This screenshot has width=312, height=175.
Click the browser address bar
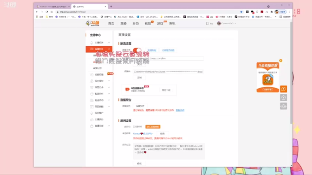(x=147, y=12)
